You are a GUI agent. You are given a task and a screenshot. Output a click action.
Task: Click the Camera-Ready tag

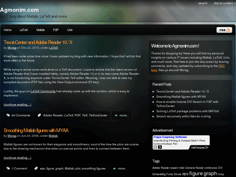coord(194,168)
